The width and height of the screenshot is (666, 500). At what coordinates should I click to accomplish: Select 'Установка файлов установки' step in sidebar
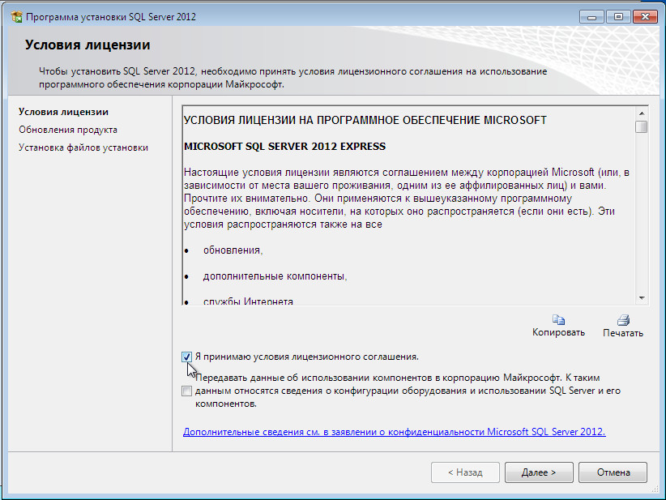point(83,147)
